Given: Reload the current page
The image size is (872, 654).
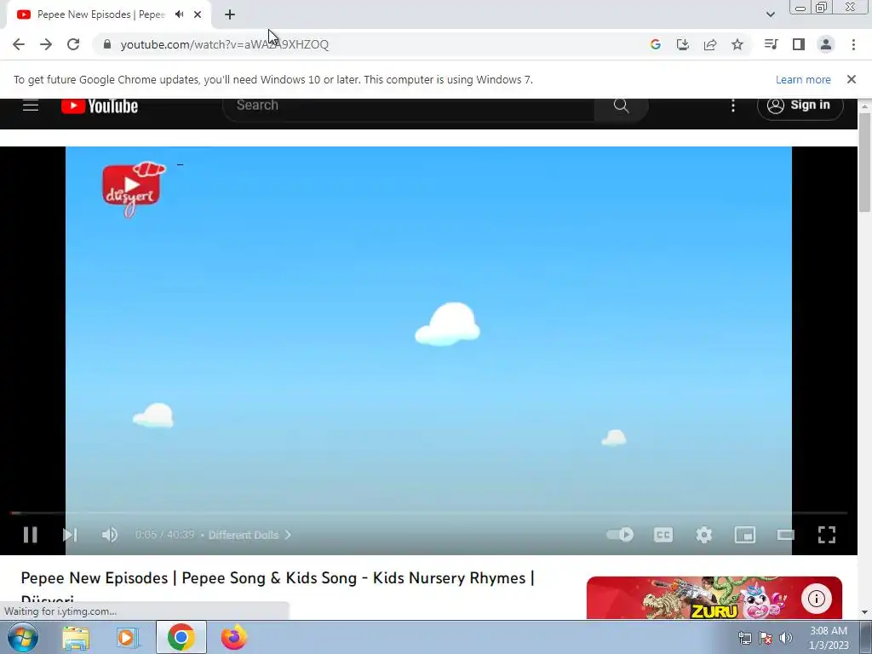Looking at the screenshot, I should (x=73, y=44).
